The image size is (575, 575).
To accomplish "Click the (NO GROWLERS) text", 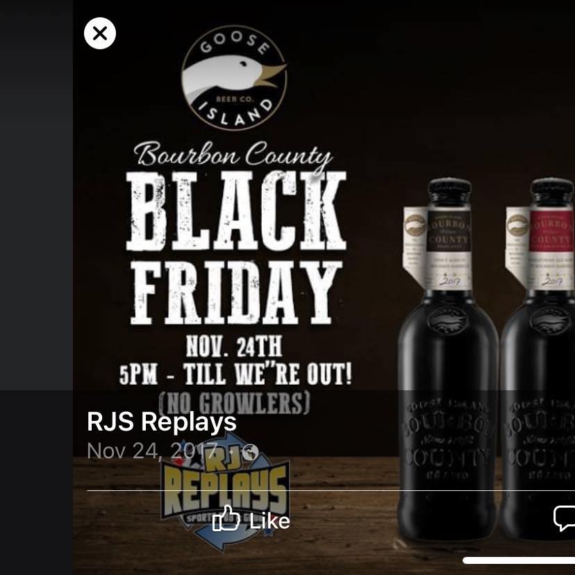I will 235,403.
